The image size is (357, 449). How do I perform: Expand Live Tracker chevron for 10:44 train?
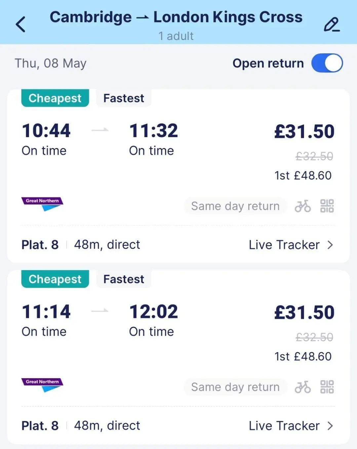pos(330,245)
